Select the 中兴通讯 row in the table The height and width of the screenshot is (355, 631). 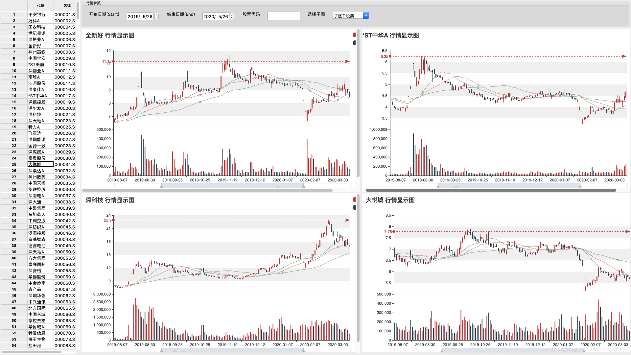[37, 302]
